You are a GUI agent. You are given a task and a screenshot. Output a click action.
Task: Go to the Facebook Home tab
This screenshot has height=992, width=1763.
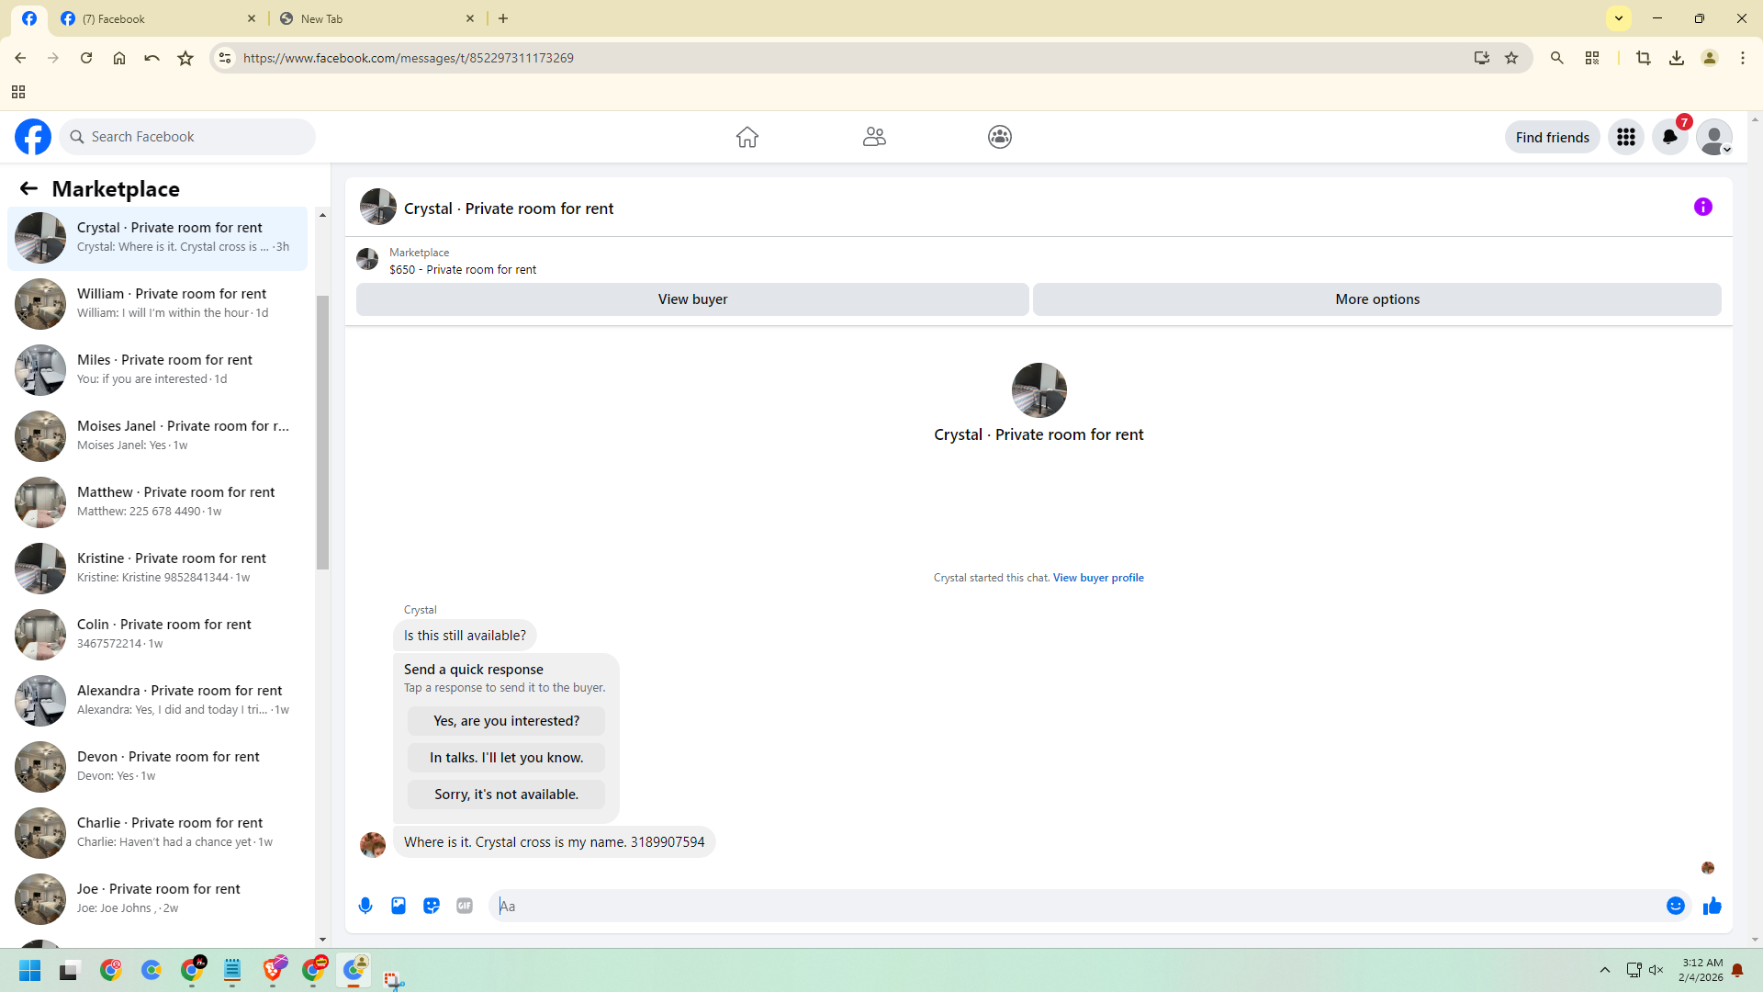(x=747, y=137)
